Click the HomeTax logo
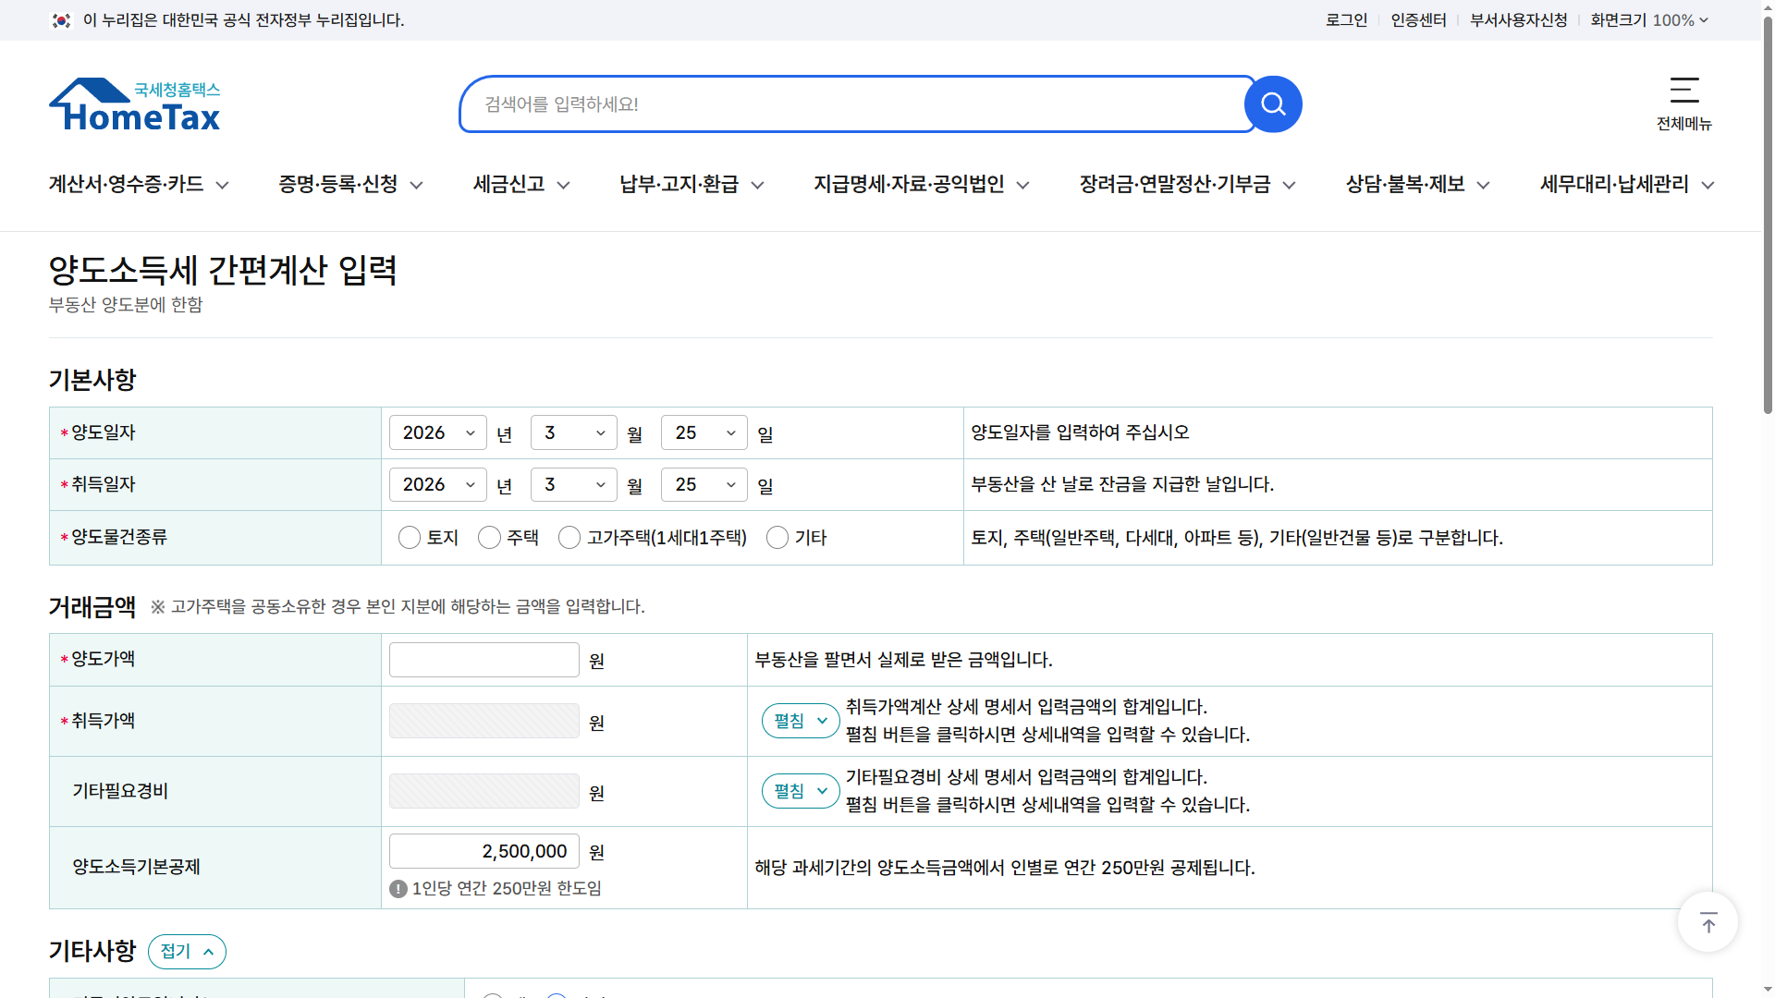1775x998 pixels. [134, 103]
